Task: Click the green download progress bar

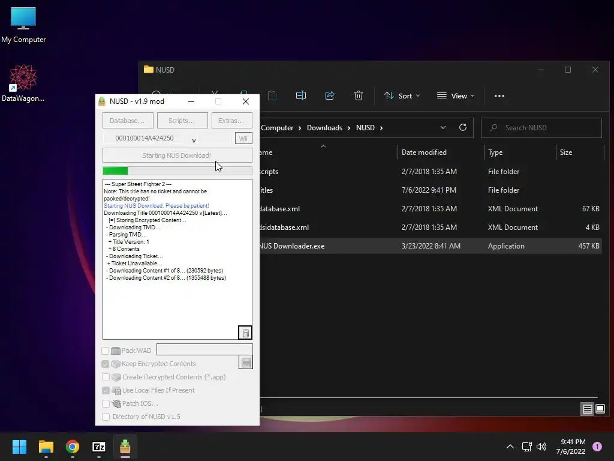Action: [177, 170]
